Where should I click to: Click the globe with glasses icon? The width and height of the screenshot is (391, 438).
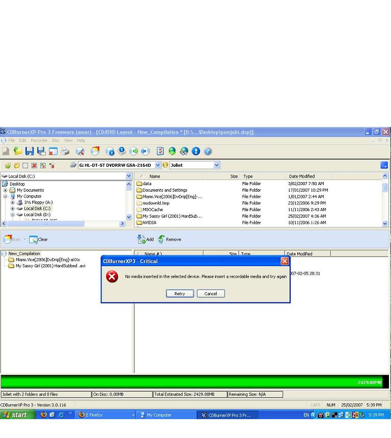pyautogui.click(x=184, y=151)
